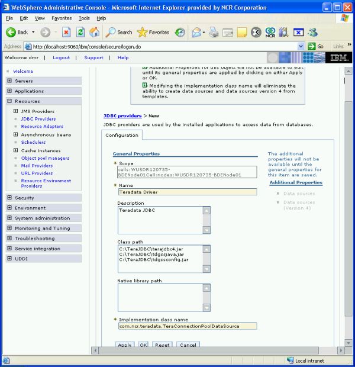Click the Edit page toolbar icon

point(228,33)
